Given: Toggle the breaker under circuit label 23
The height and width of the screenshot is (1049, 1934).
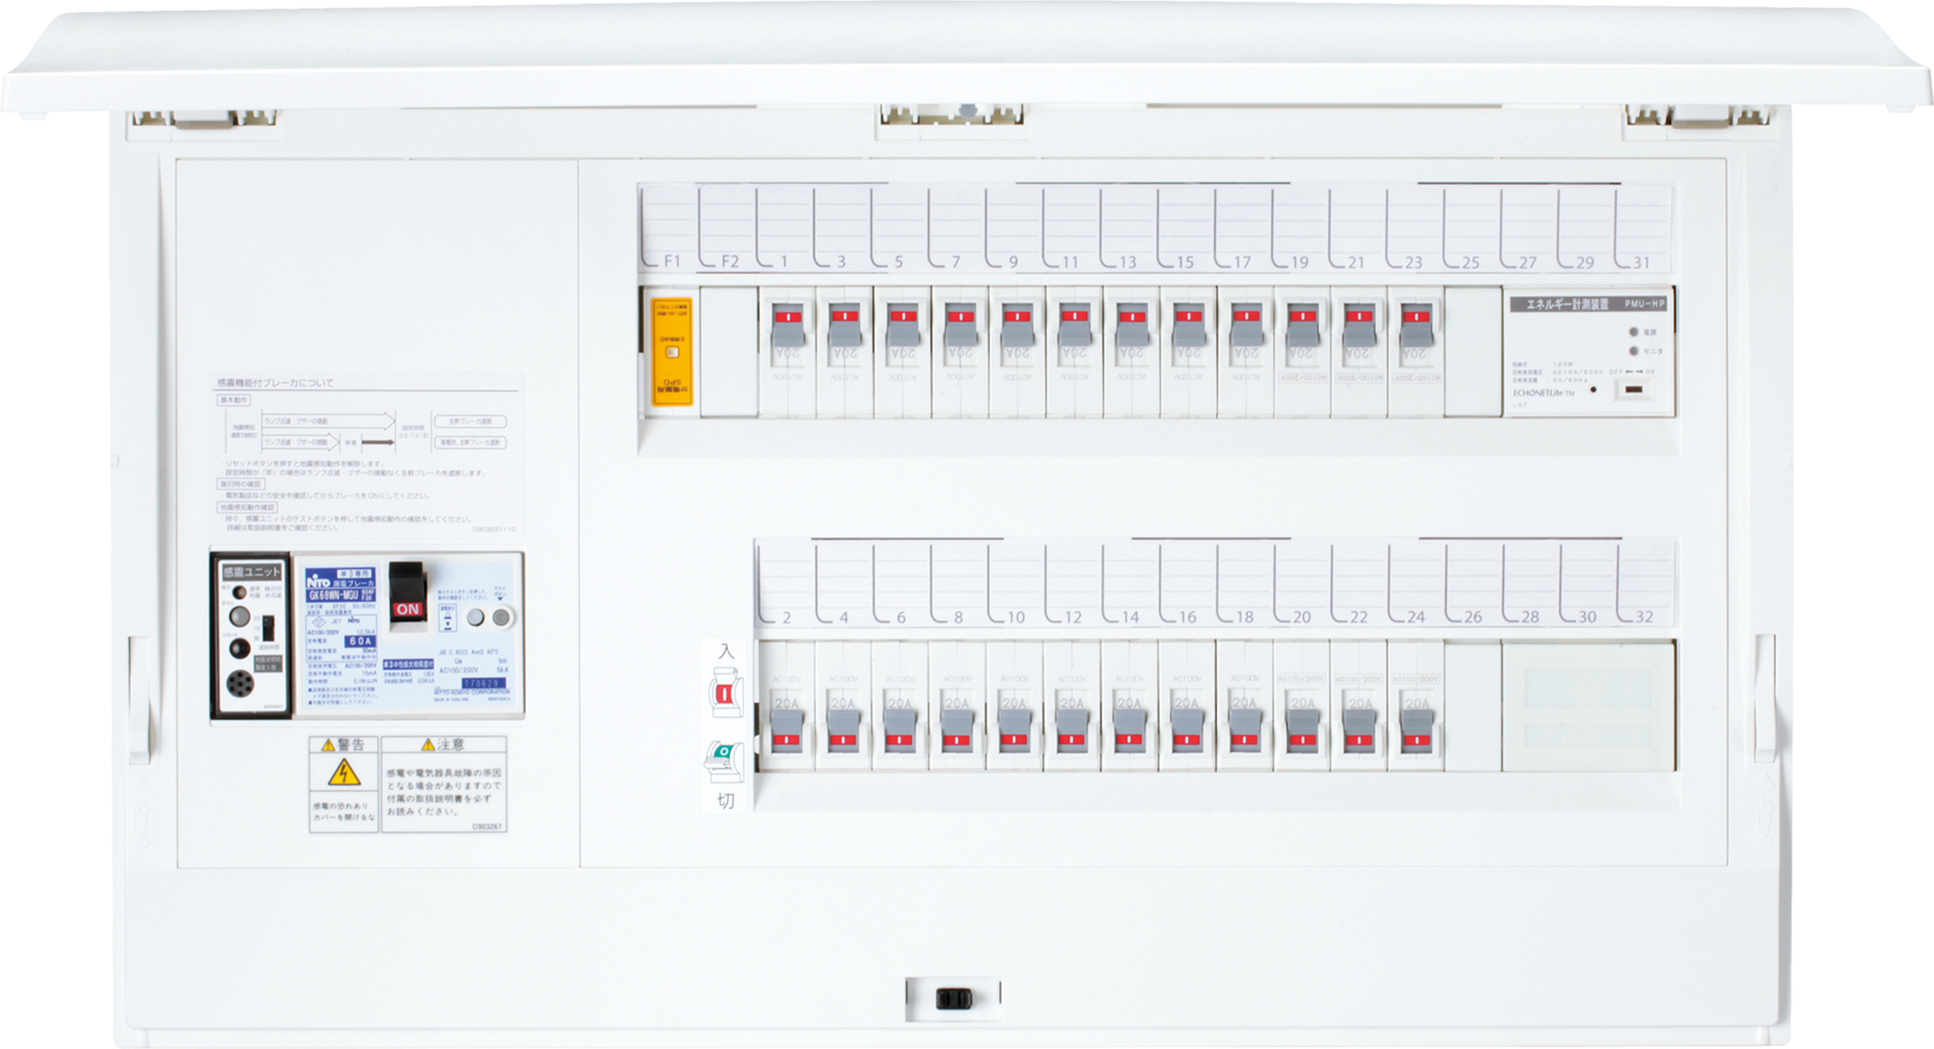Looking at the screenshot, I should click(x=1416, y=325).
